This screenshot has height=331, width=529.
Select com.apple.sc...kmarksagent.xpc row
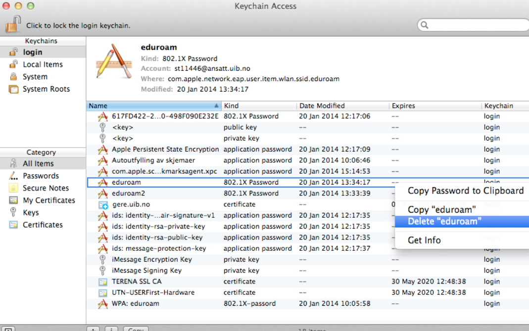click(x=308, y=171)
